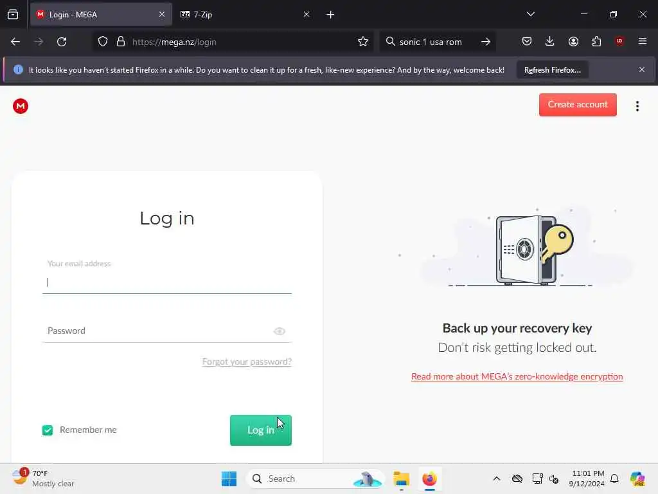The width and height of the screenshot is (658, 494).
Task: Click the sonic 1 usa rom search box
Action: coord(436,42)
